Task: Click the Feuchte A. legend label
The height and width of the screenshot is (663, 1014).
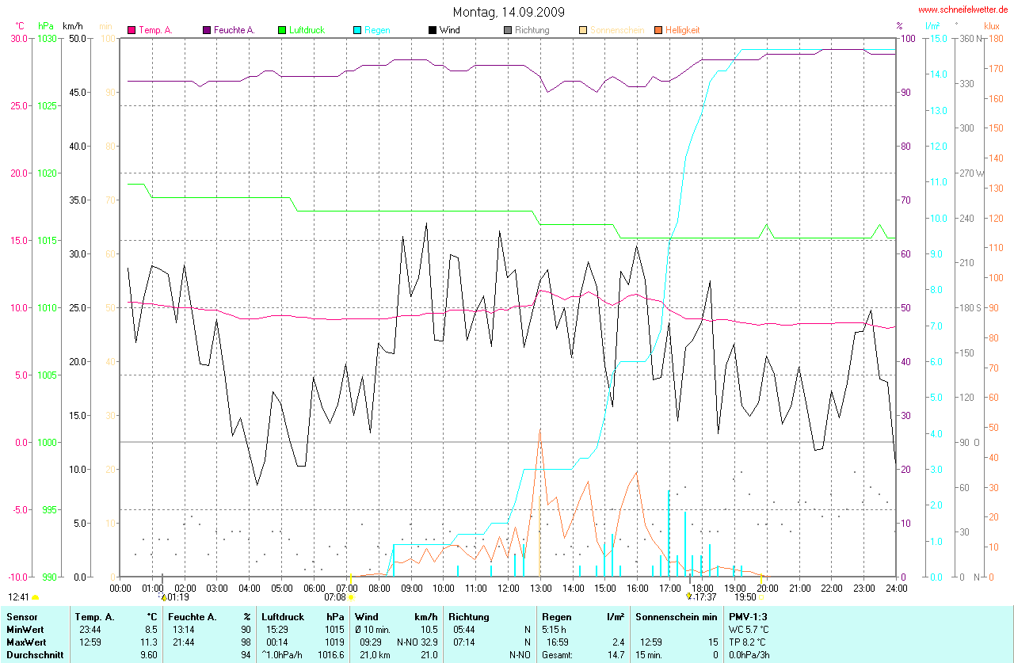Action: coord(234,30)
